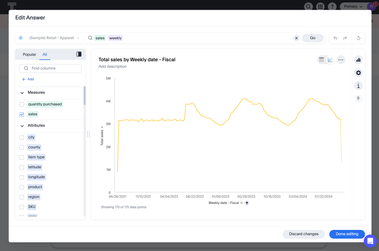Click the undo arrow icon

[x=335, y=38]
